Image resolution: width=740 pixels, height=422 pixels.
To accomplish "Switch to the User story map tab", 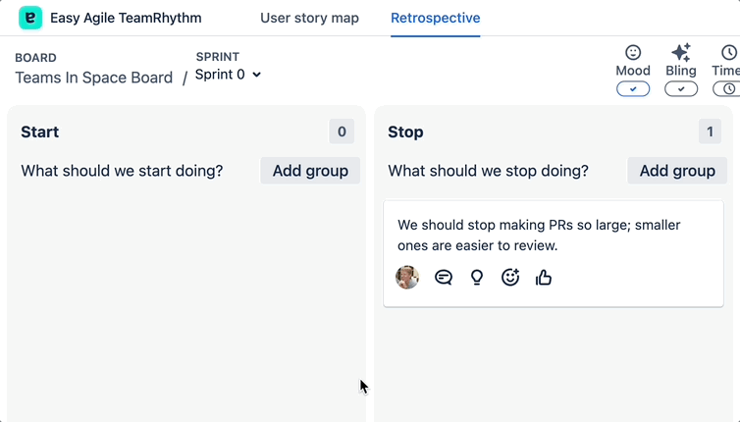I will coord(309,18).
